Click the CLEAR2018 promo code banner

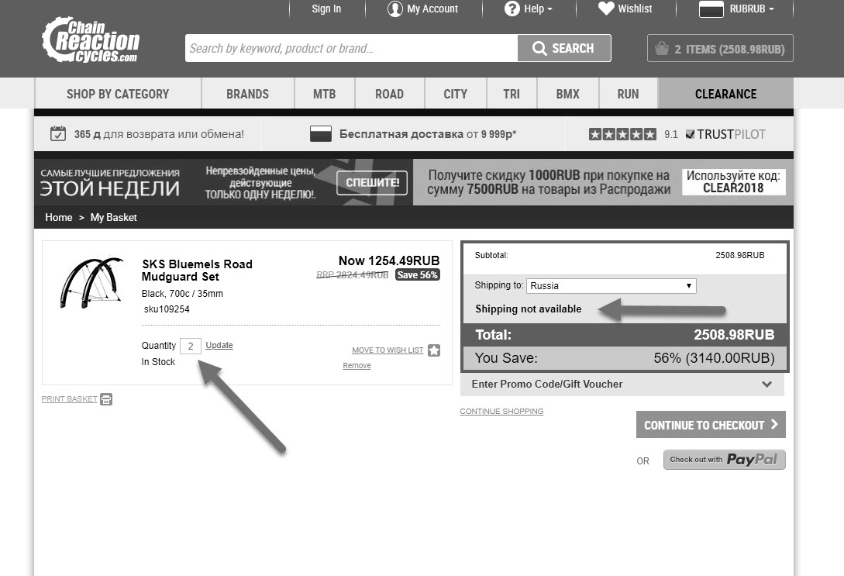(733, 182)
